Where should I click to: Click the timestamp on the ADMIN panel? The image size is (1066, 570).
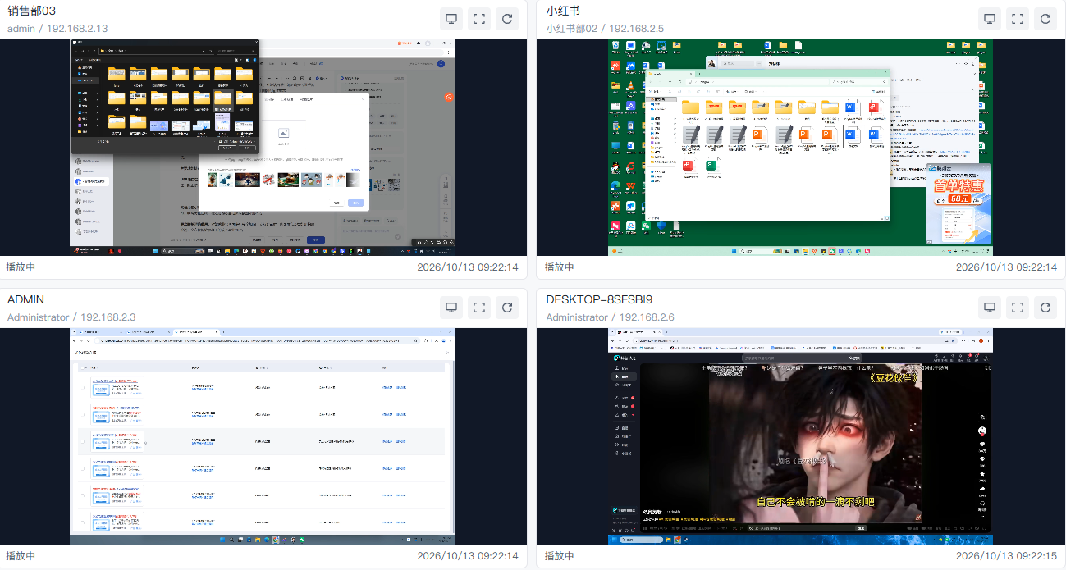point(468,556)
